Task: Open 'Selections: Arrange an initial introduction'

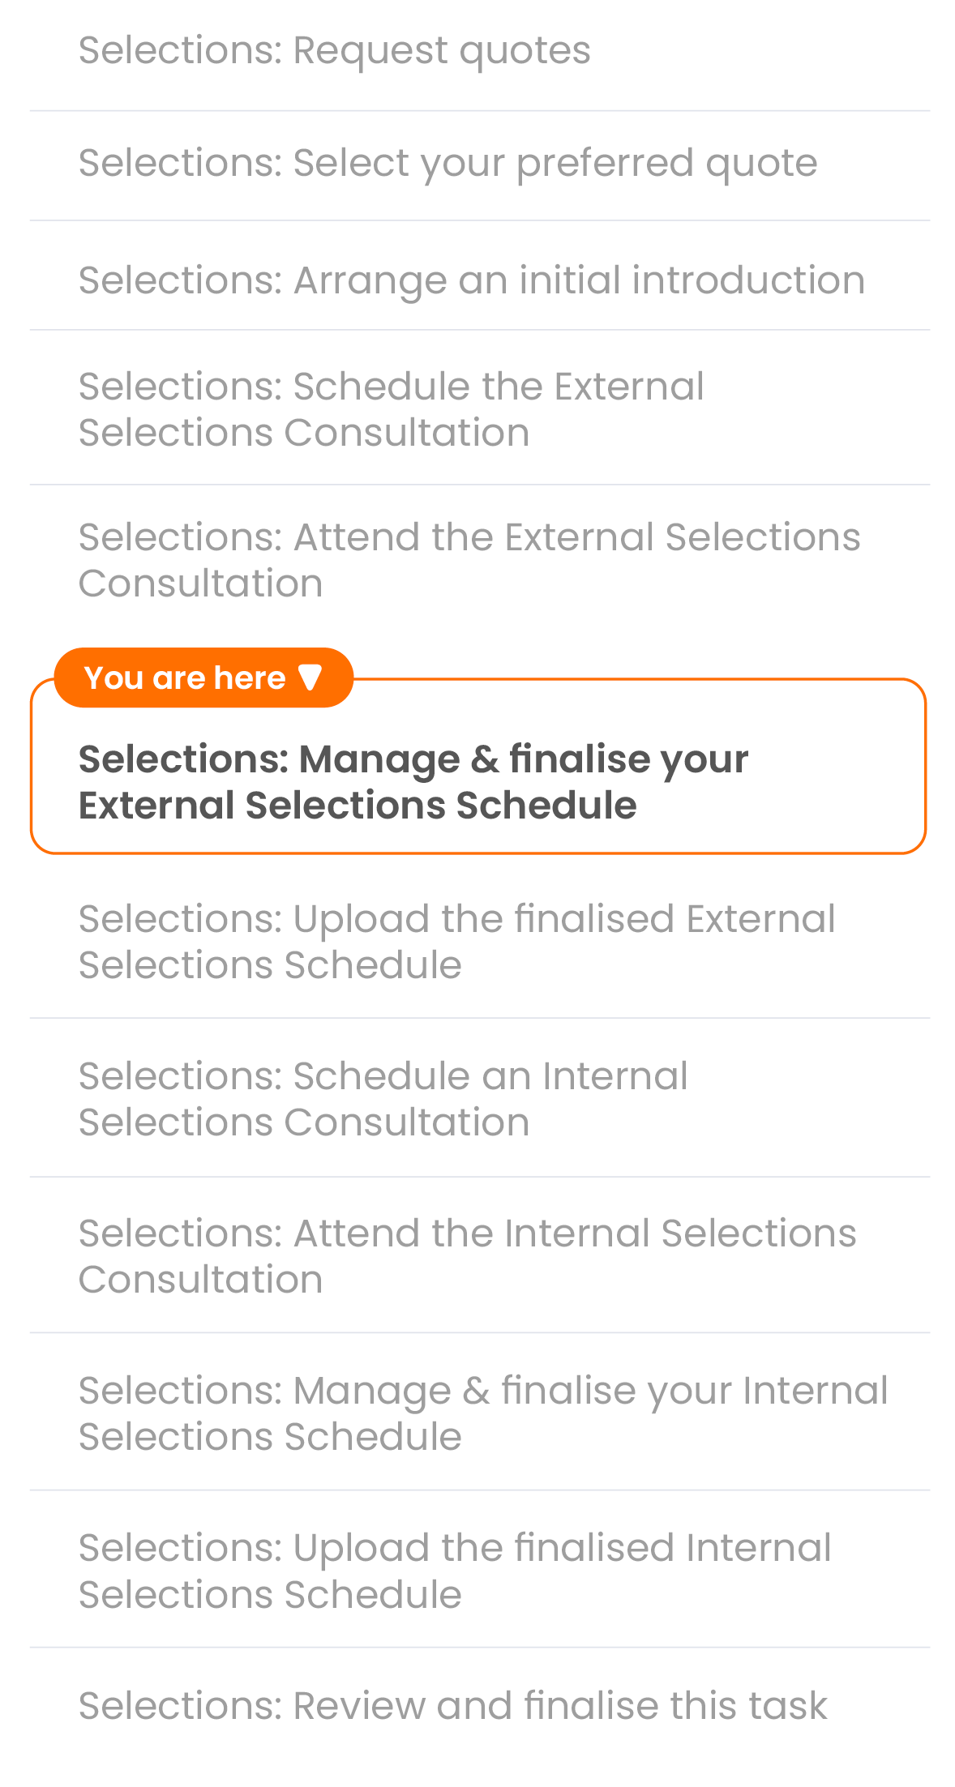Action: pyautogui.click(x=471, y=280)
